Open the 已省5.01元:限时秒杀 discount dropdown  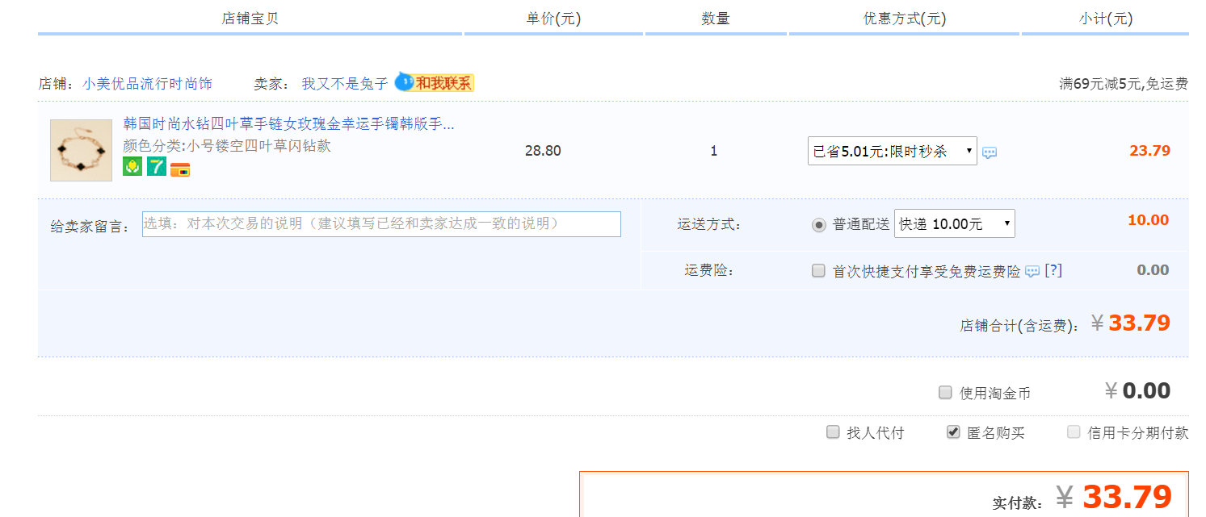pos(892,151)
